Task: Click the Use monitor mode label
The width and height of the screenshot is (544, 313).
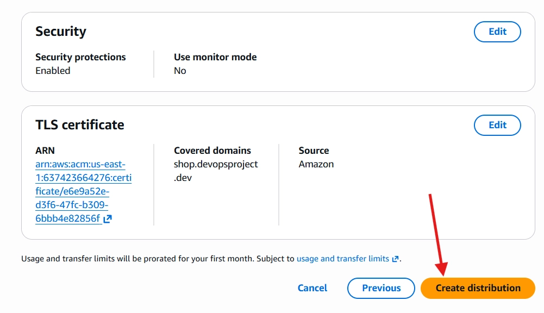Action: click(x=215, y=57)
